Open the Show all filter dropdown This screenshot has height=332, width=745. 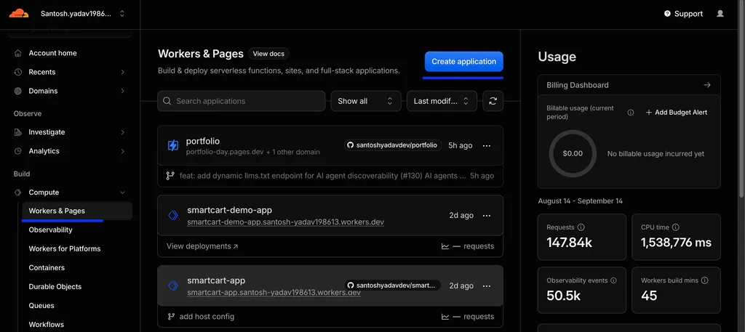[366, 101]
